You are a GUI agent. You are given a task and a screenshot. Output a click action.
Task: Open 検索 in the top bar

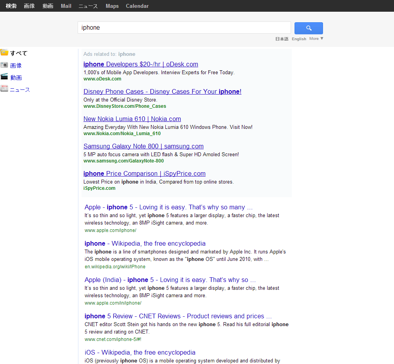11,6
